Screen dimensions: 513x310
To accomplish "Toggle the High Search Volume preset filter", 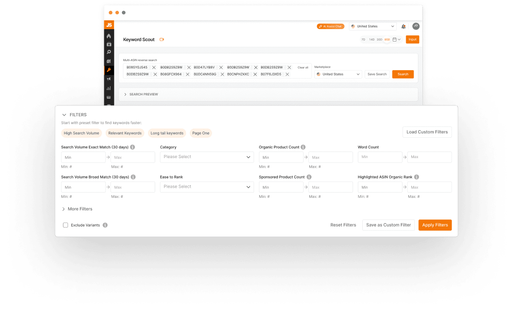I will pos(81,133).
